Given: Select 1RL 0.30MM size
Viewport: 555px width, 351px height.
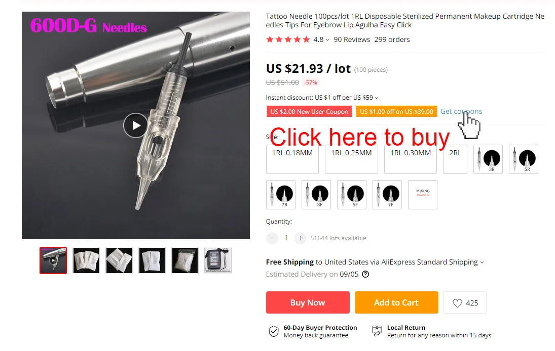Looking at the screenshot, I should click(411, 159).
